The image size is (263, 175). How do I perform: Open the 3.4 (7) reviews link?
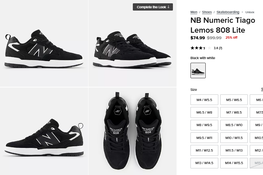218,48
